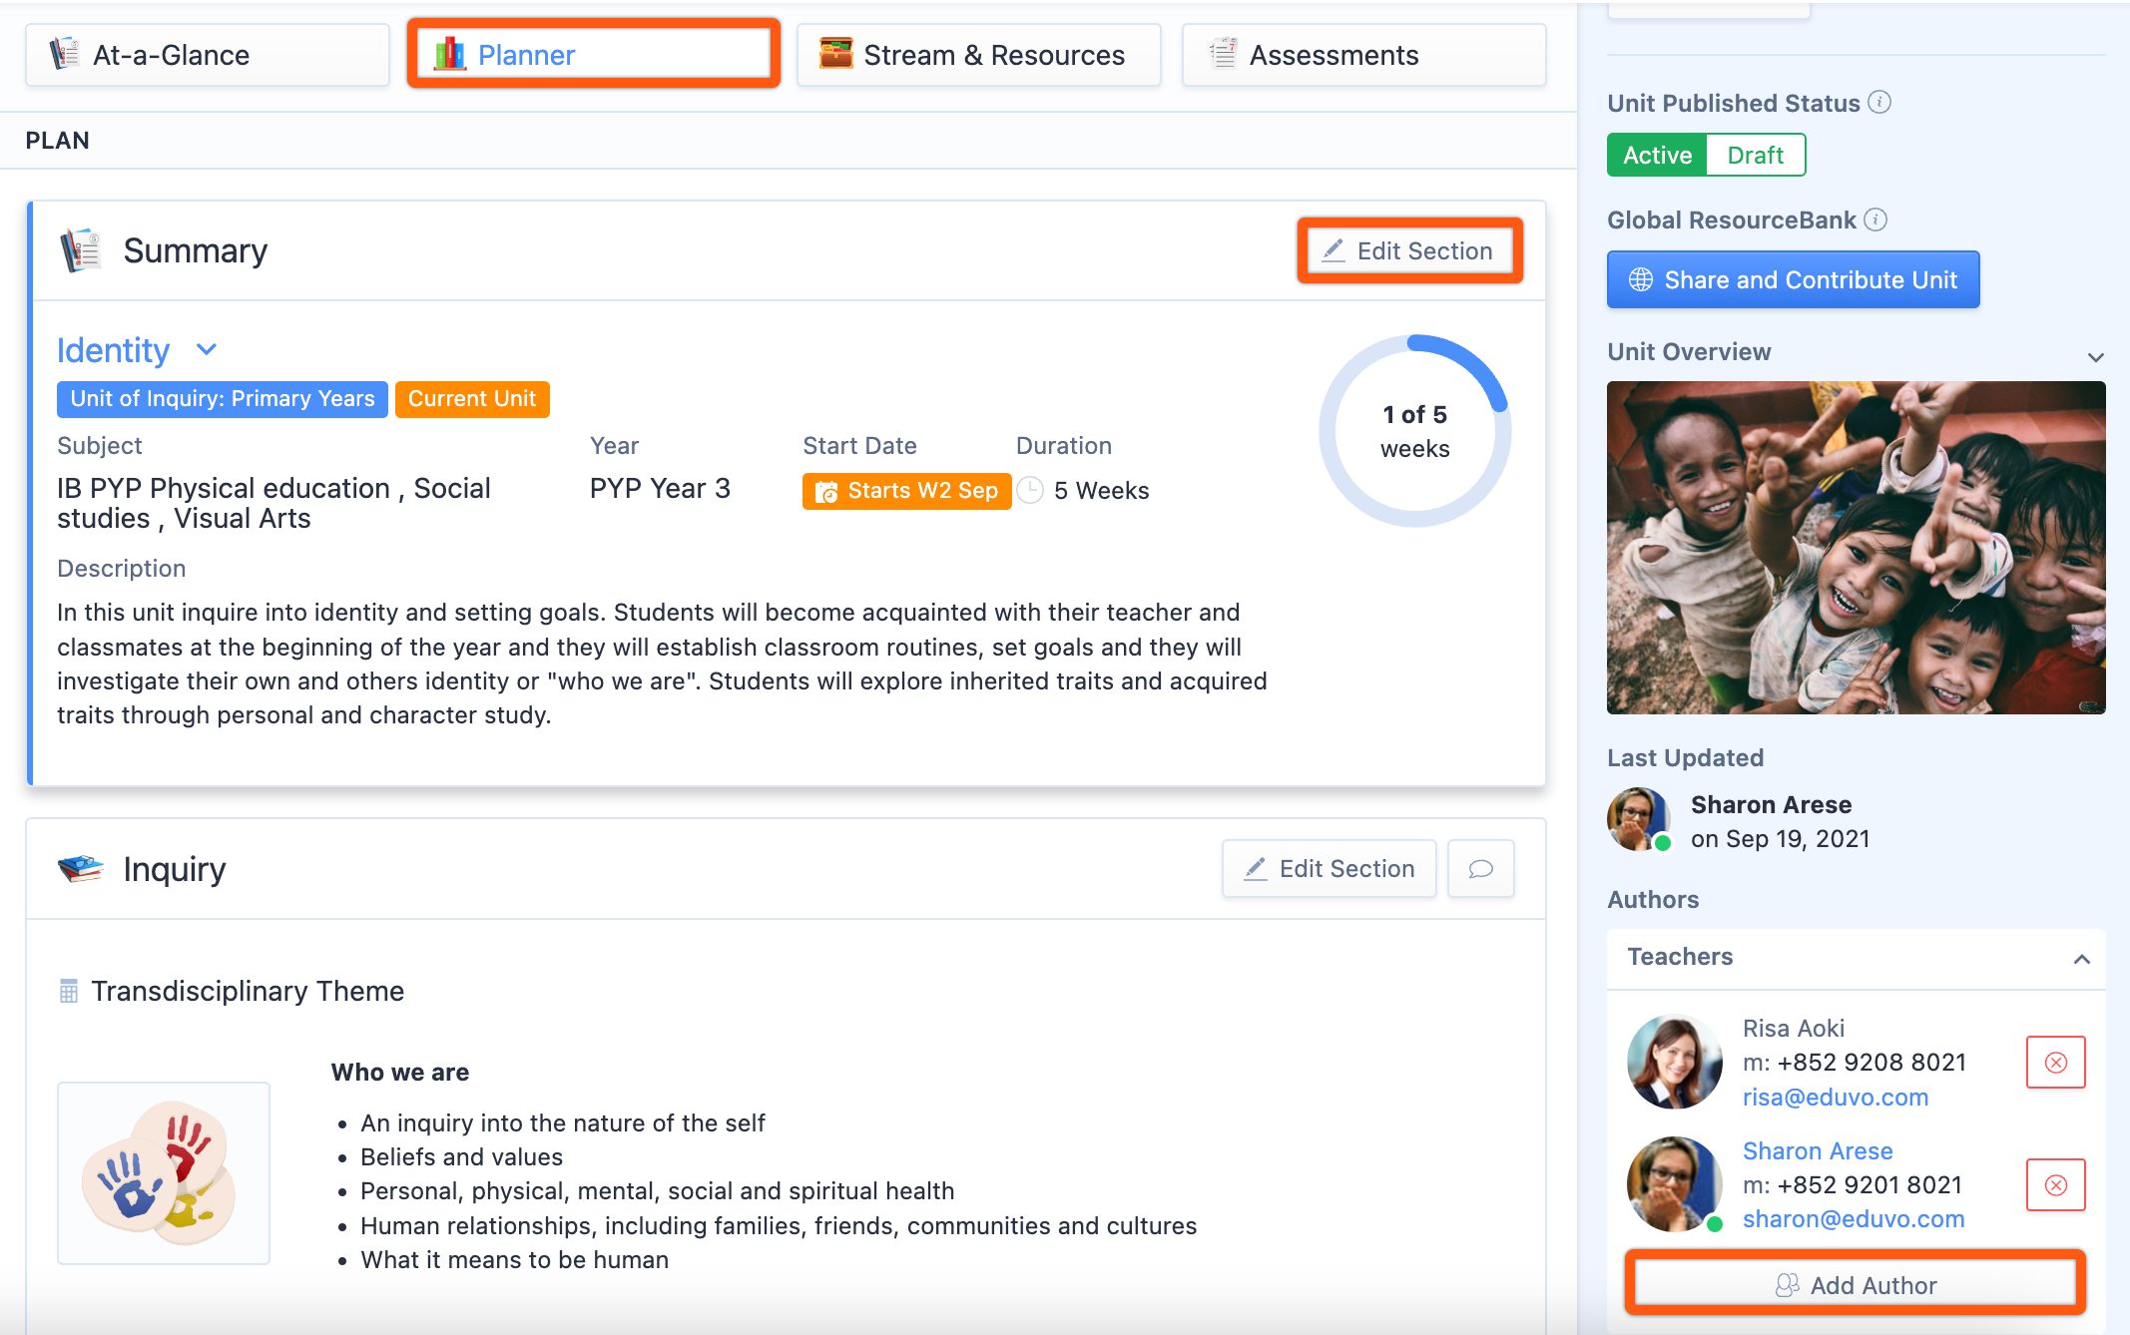This screenshot has width=2130, height=1335.
Task: Open the unit overview children photo
Action: click(x=1856, y=548)
